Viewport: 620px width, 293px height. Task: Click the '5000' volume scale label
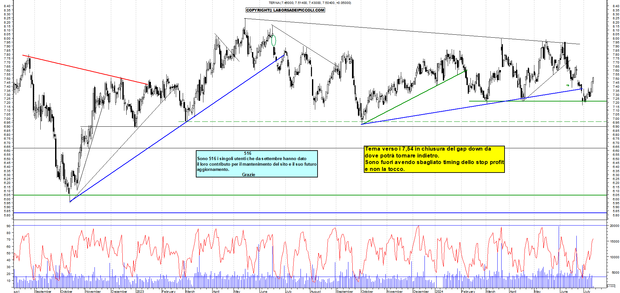click(x=615, y=273)
